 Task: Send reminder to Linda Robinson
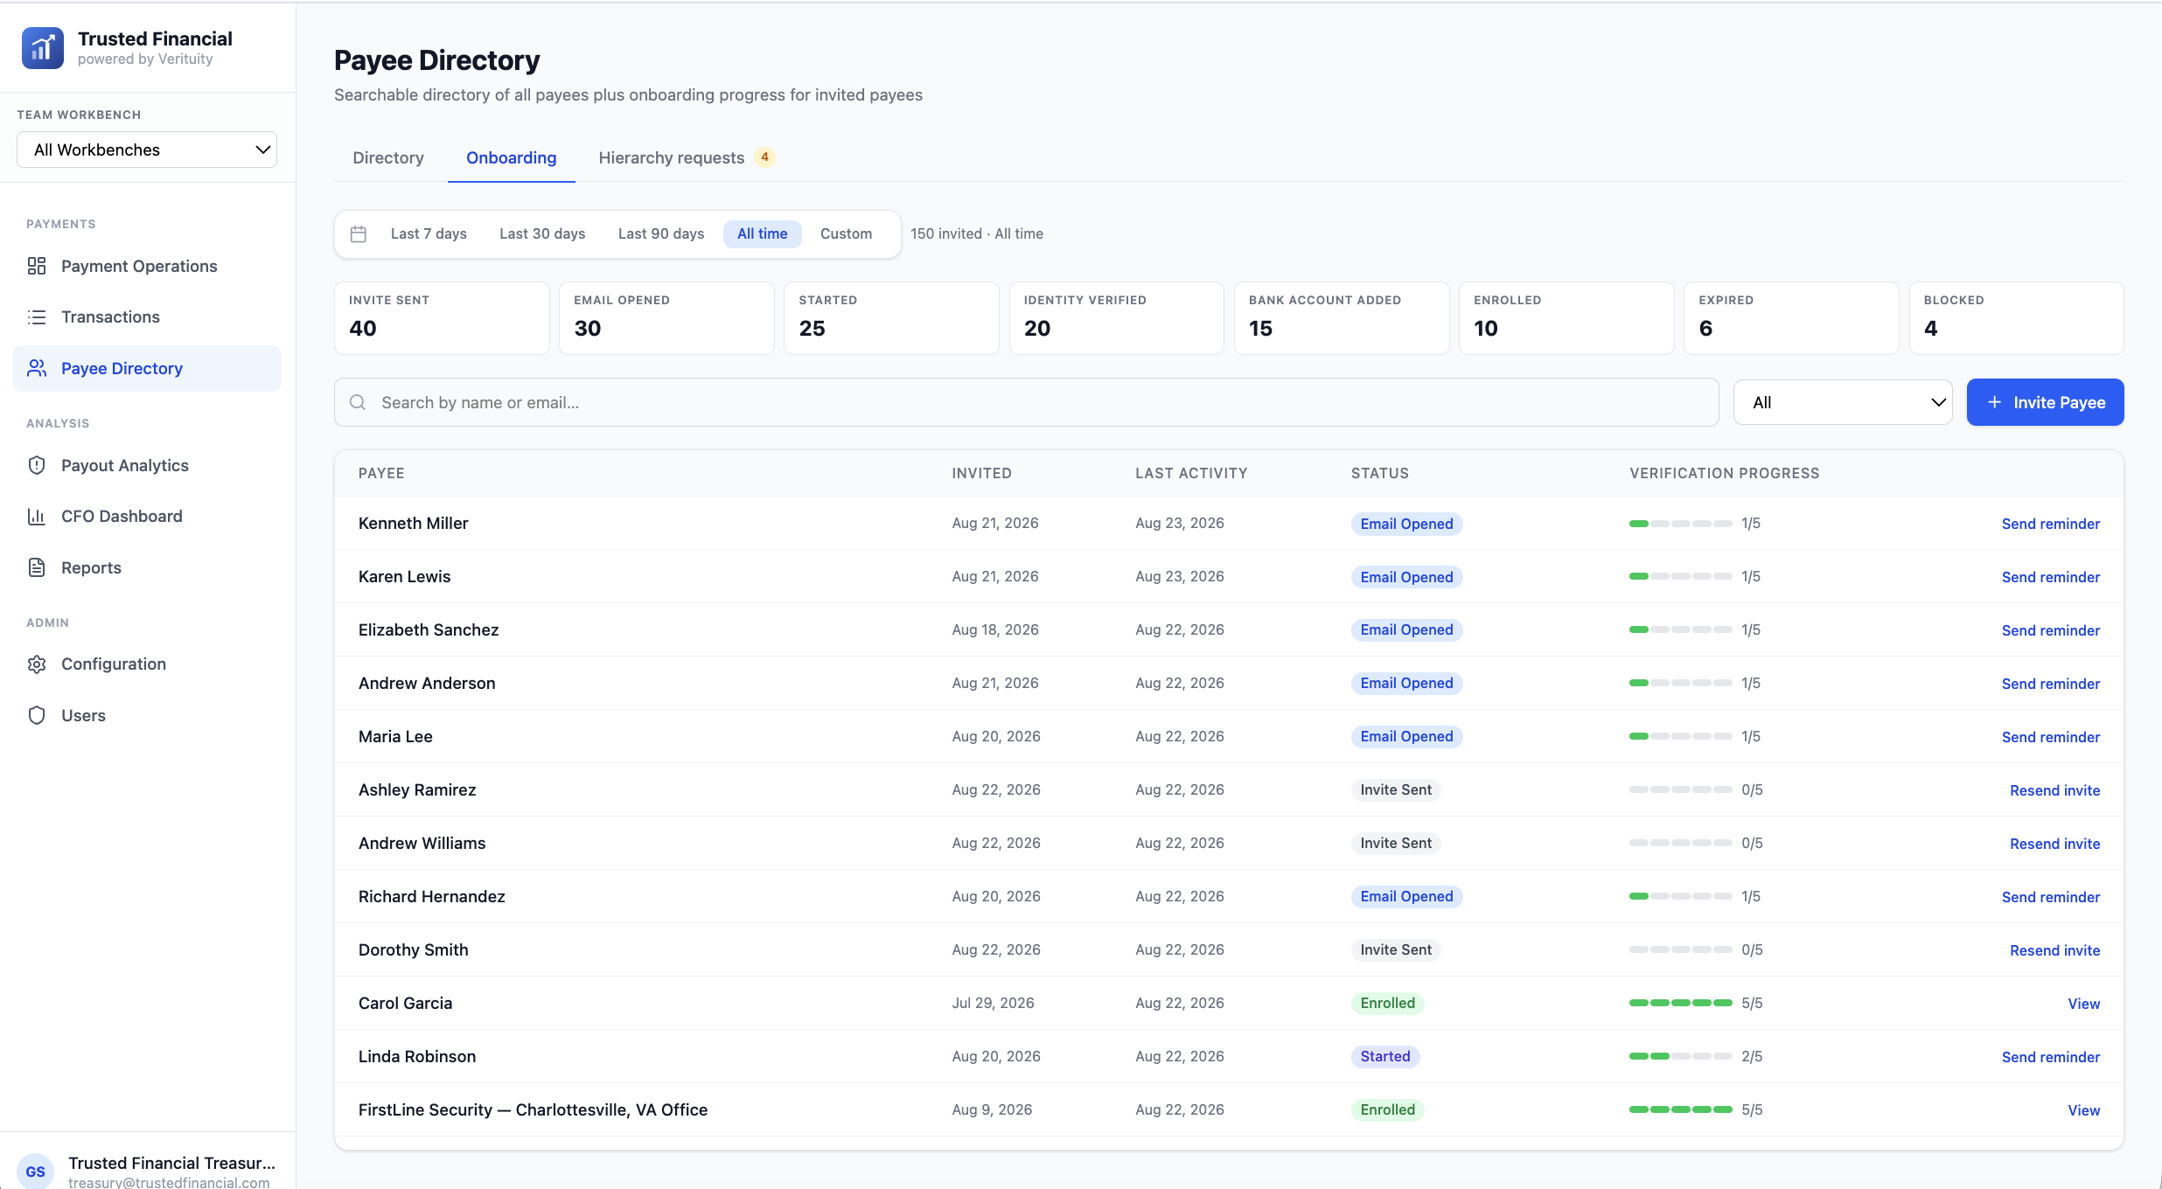[2050, 1057]
